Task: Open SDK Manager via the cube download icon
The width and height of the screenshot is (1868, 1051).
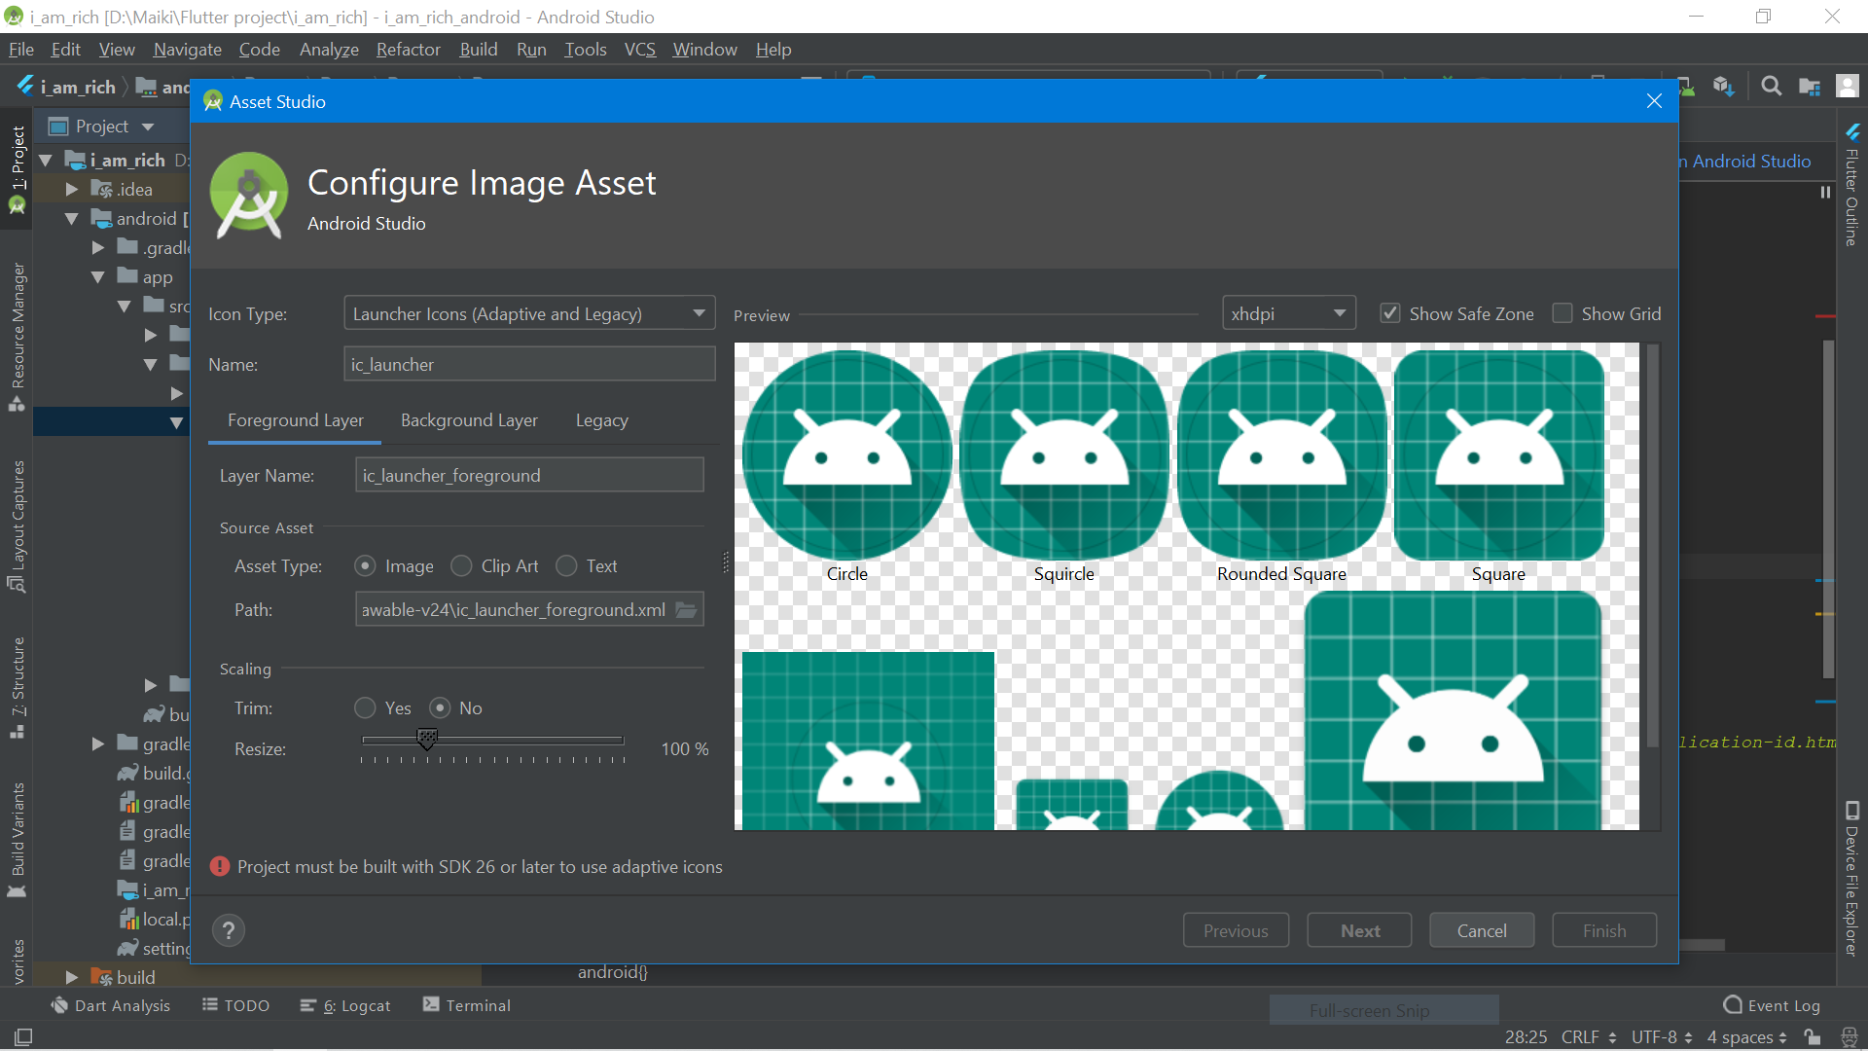Action: pos(1723,86)
